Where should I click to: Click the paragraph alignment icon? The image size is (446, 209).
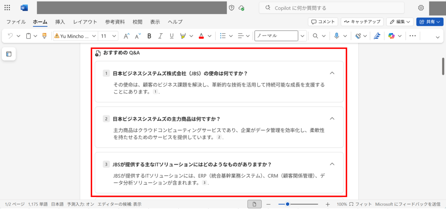pos(240,36)
